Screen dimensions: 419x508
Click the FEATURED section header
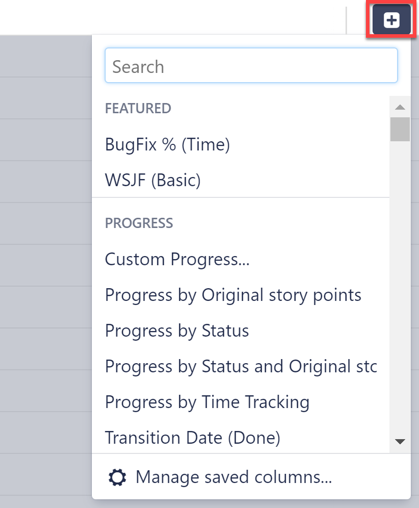point(138,108)
